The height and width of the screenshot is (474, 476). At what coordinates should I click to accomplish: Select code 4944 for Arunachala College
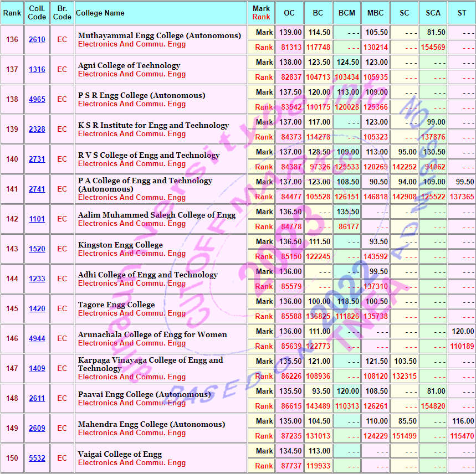coord(37,339)
